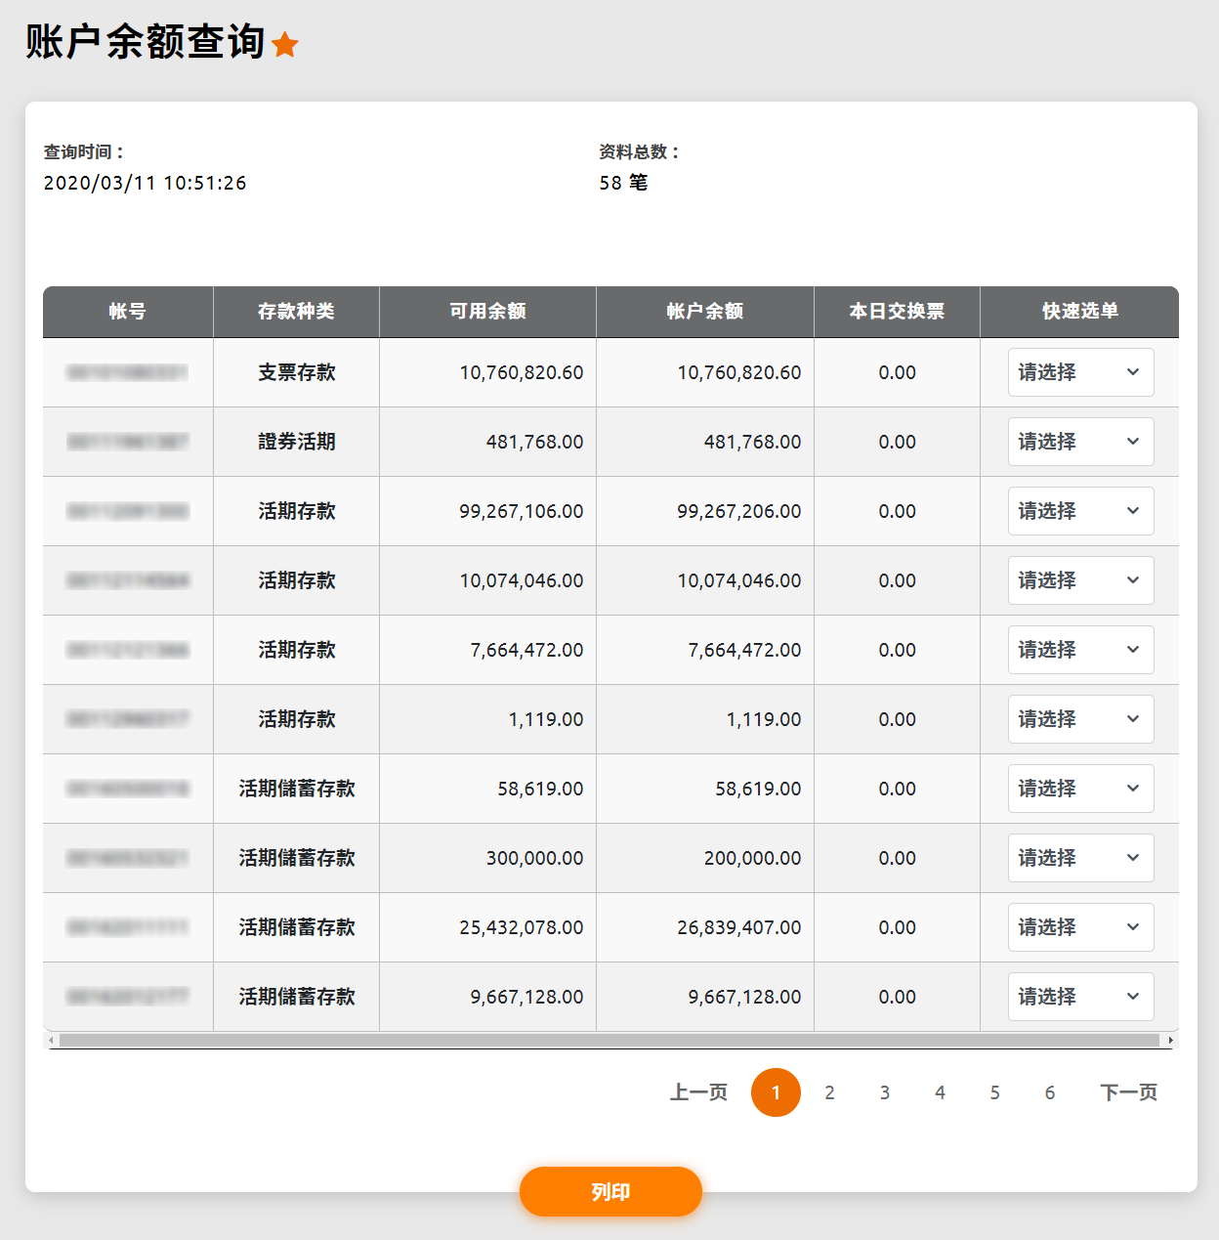The height and width of the screenshot is (1240, 1219).
Task: Open quick menu for 1,119.00 balance row
Action: click(x=1080, y=719)
